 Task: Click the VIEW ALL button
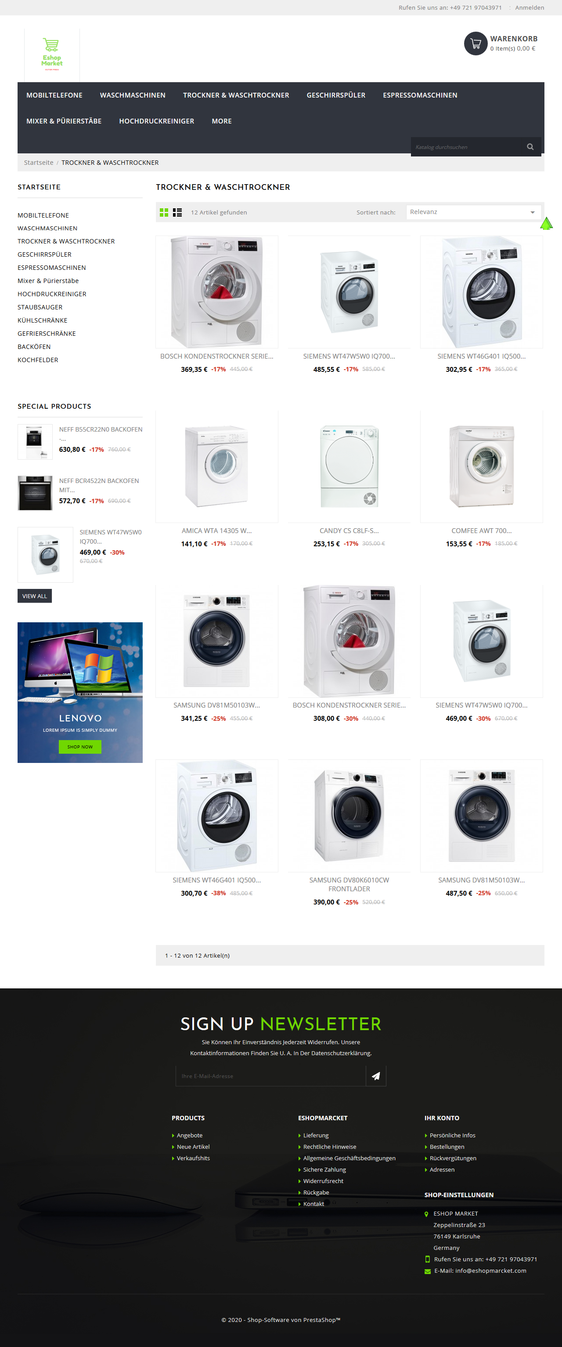[x=35, y=596]
